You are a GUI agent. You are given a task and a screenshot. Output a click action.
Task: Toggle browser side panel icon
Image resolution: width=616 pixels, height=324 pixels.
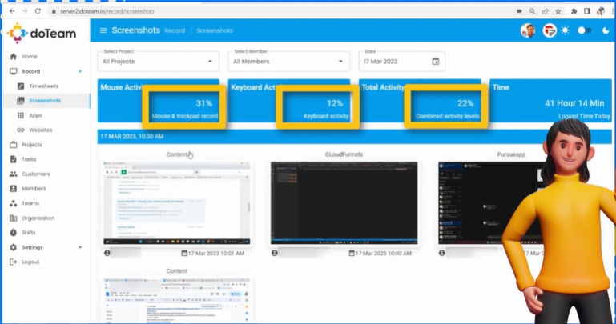[x=587, y=11]
